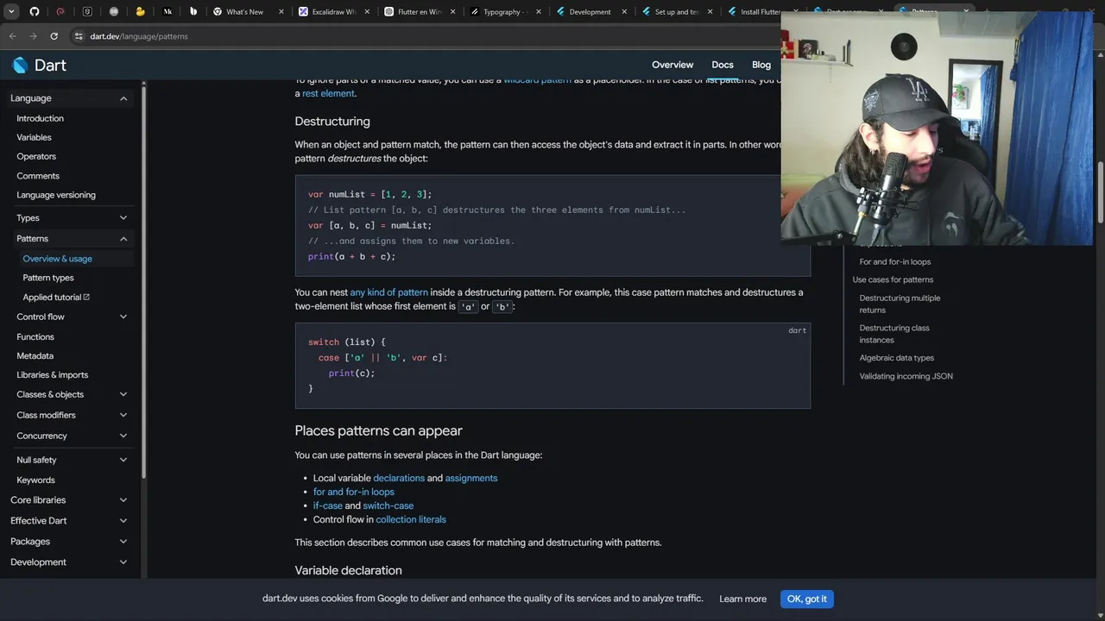The height and width of the screenshot is (621, 1105).
Task: Close the Development tab
Action: 625,12
